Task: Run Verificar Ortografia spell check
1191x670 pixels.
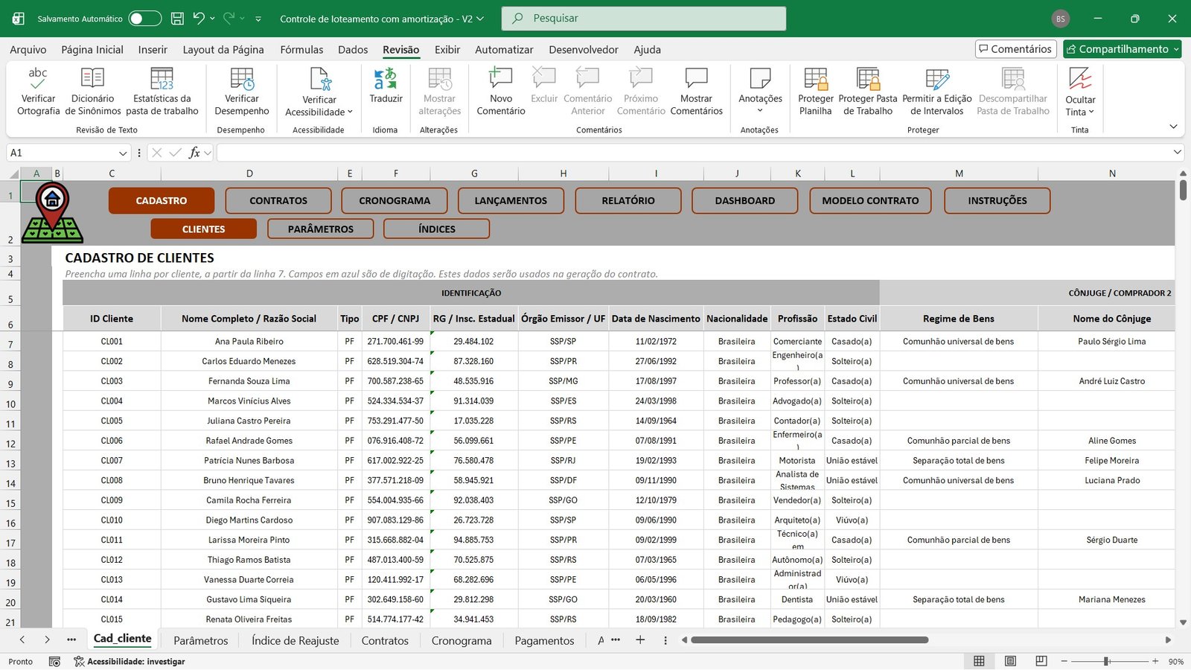Action: pos(38,91)
